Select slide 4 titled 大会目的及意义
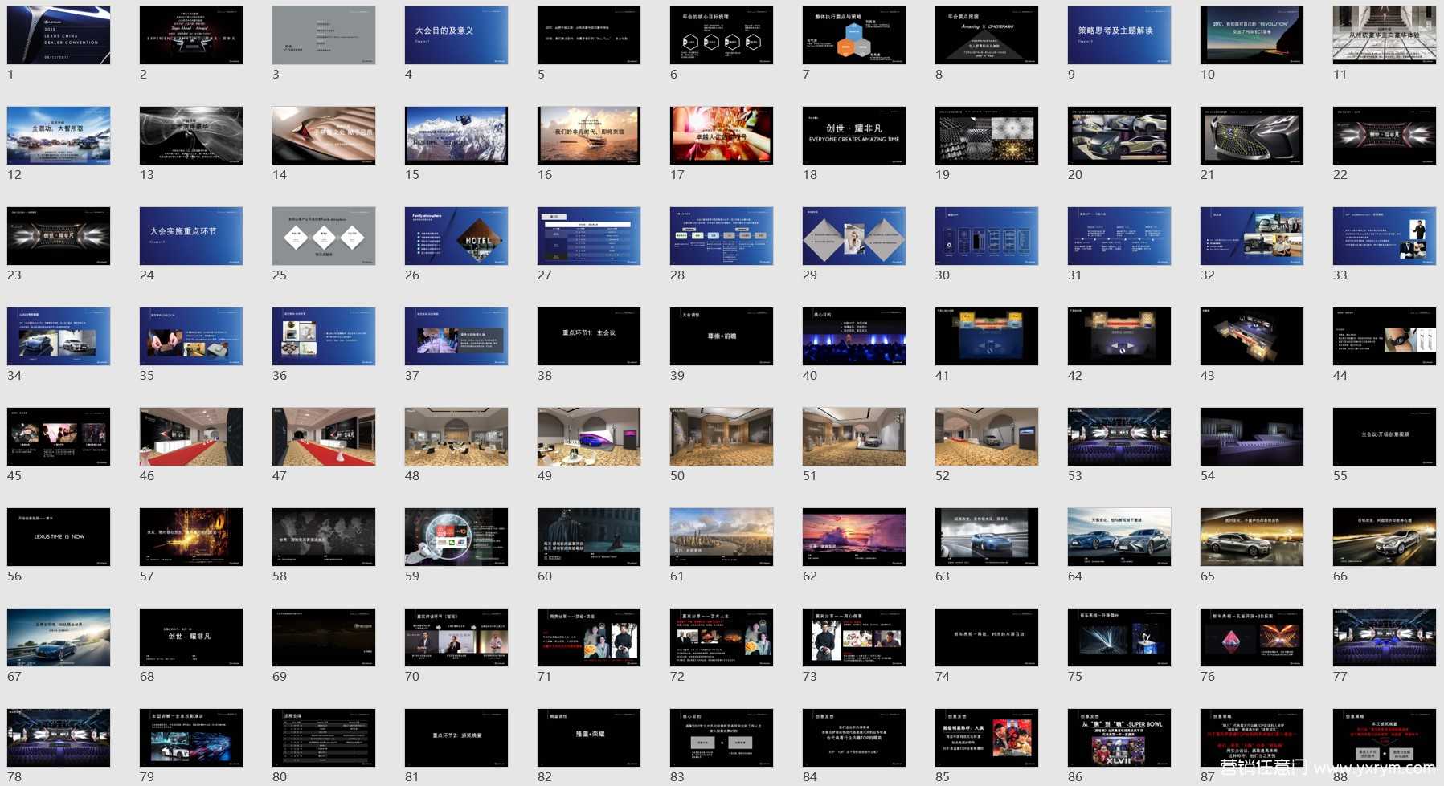1444x786 pixels. click(456, 35)
